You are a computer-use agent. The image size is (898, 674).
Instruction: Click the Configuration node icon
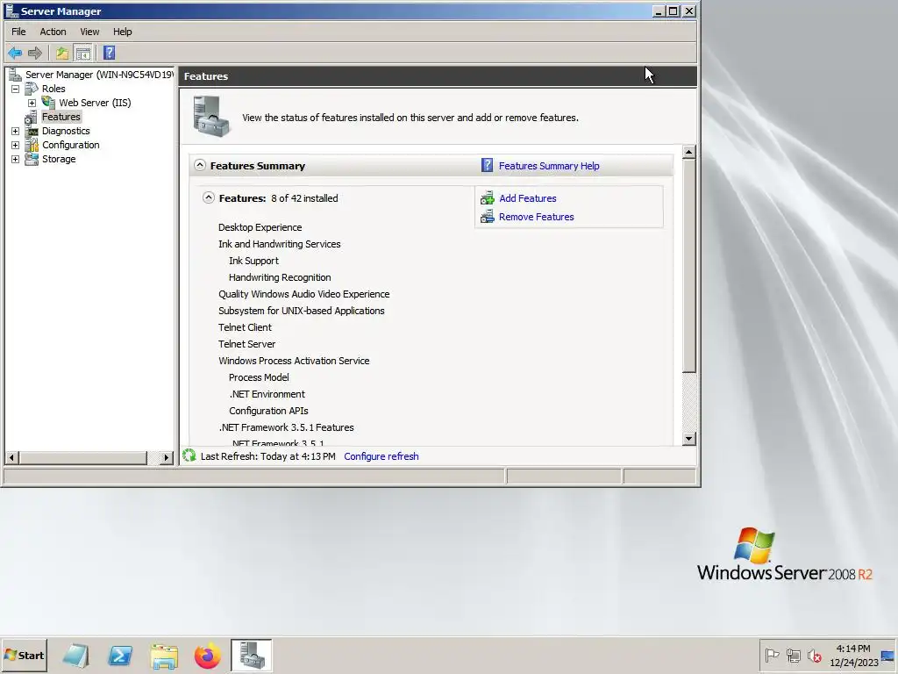pyautogui.click(x=32, y=145)
